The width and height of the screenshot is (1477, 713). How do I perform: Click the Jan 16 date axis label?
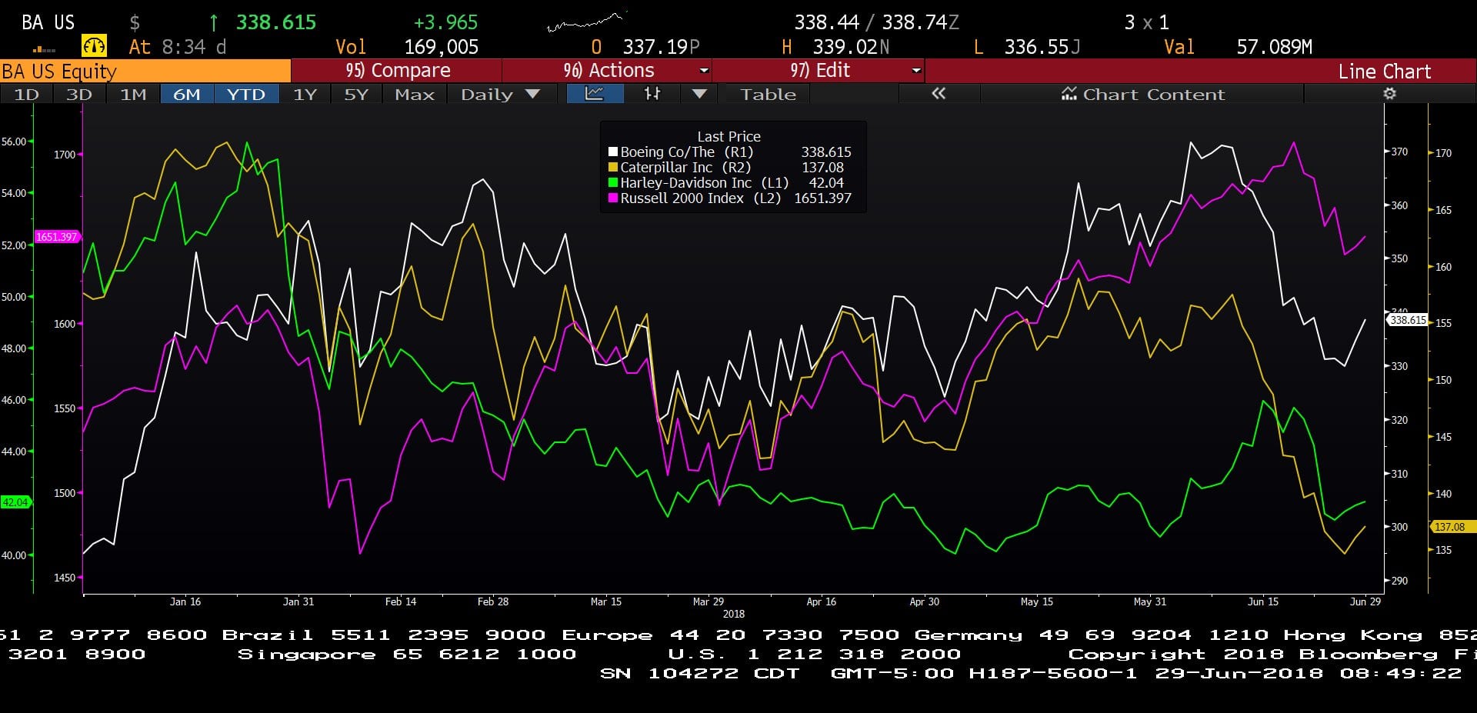click(185, 601)
